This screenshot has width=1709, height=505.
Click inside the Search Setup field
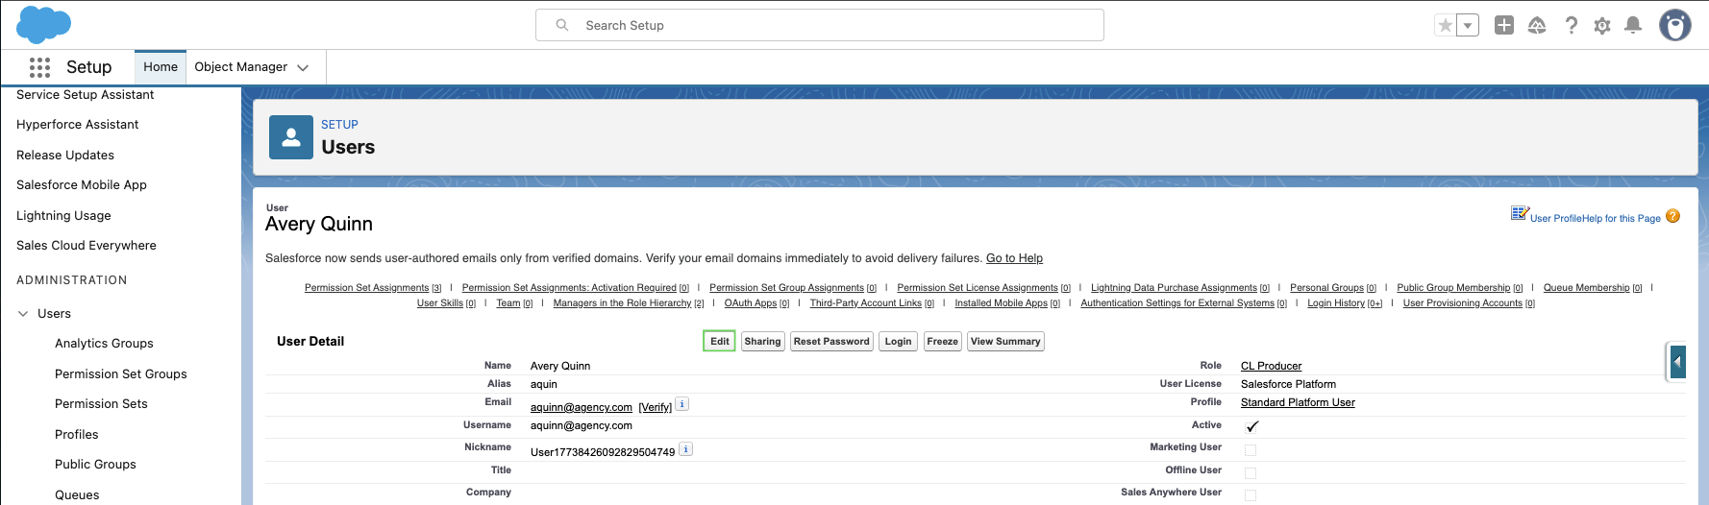[x=819, y=25]
